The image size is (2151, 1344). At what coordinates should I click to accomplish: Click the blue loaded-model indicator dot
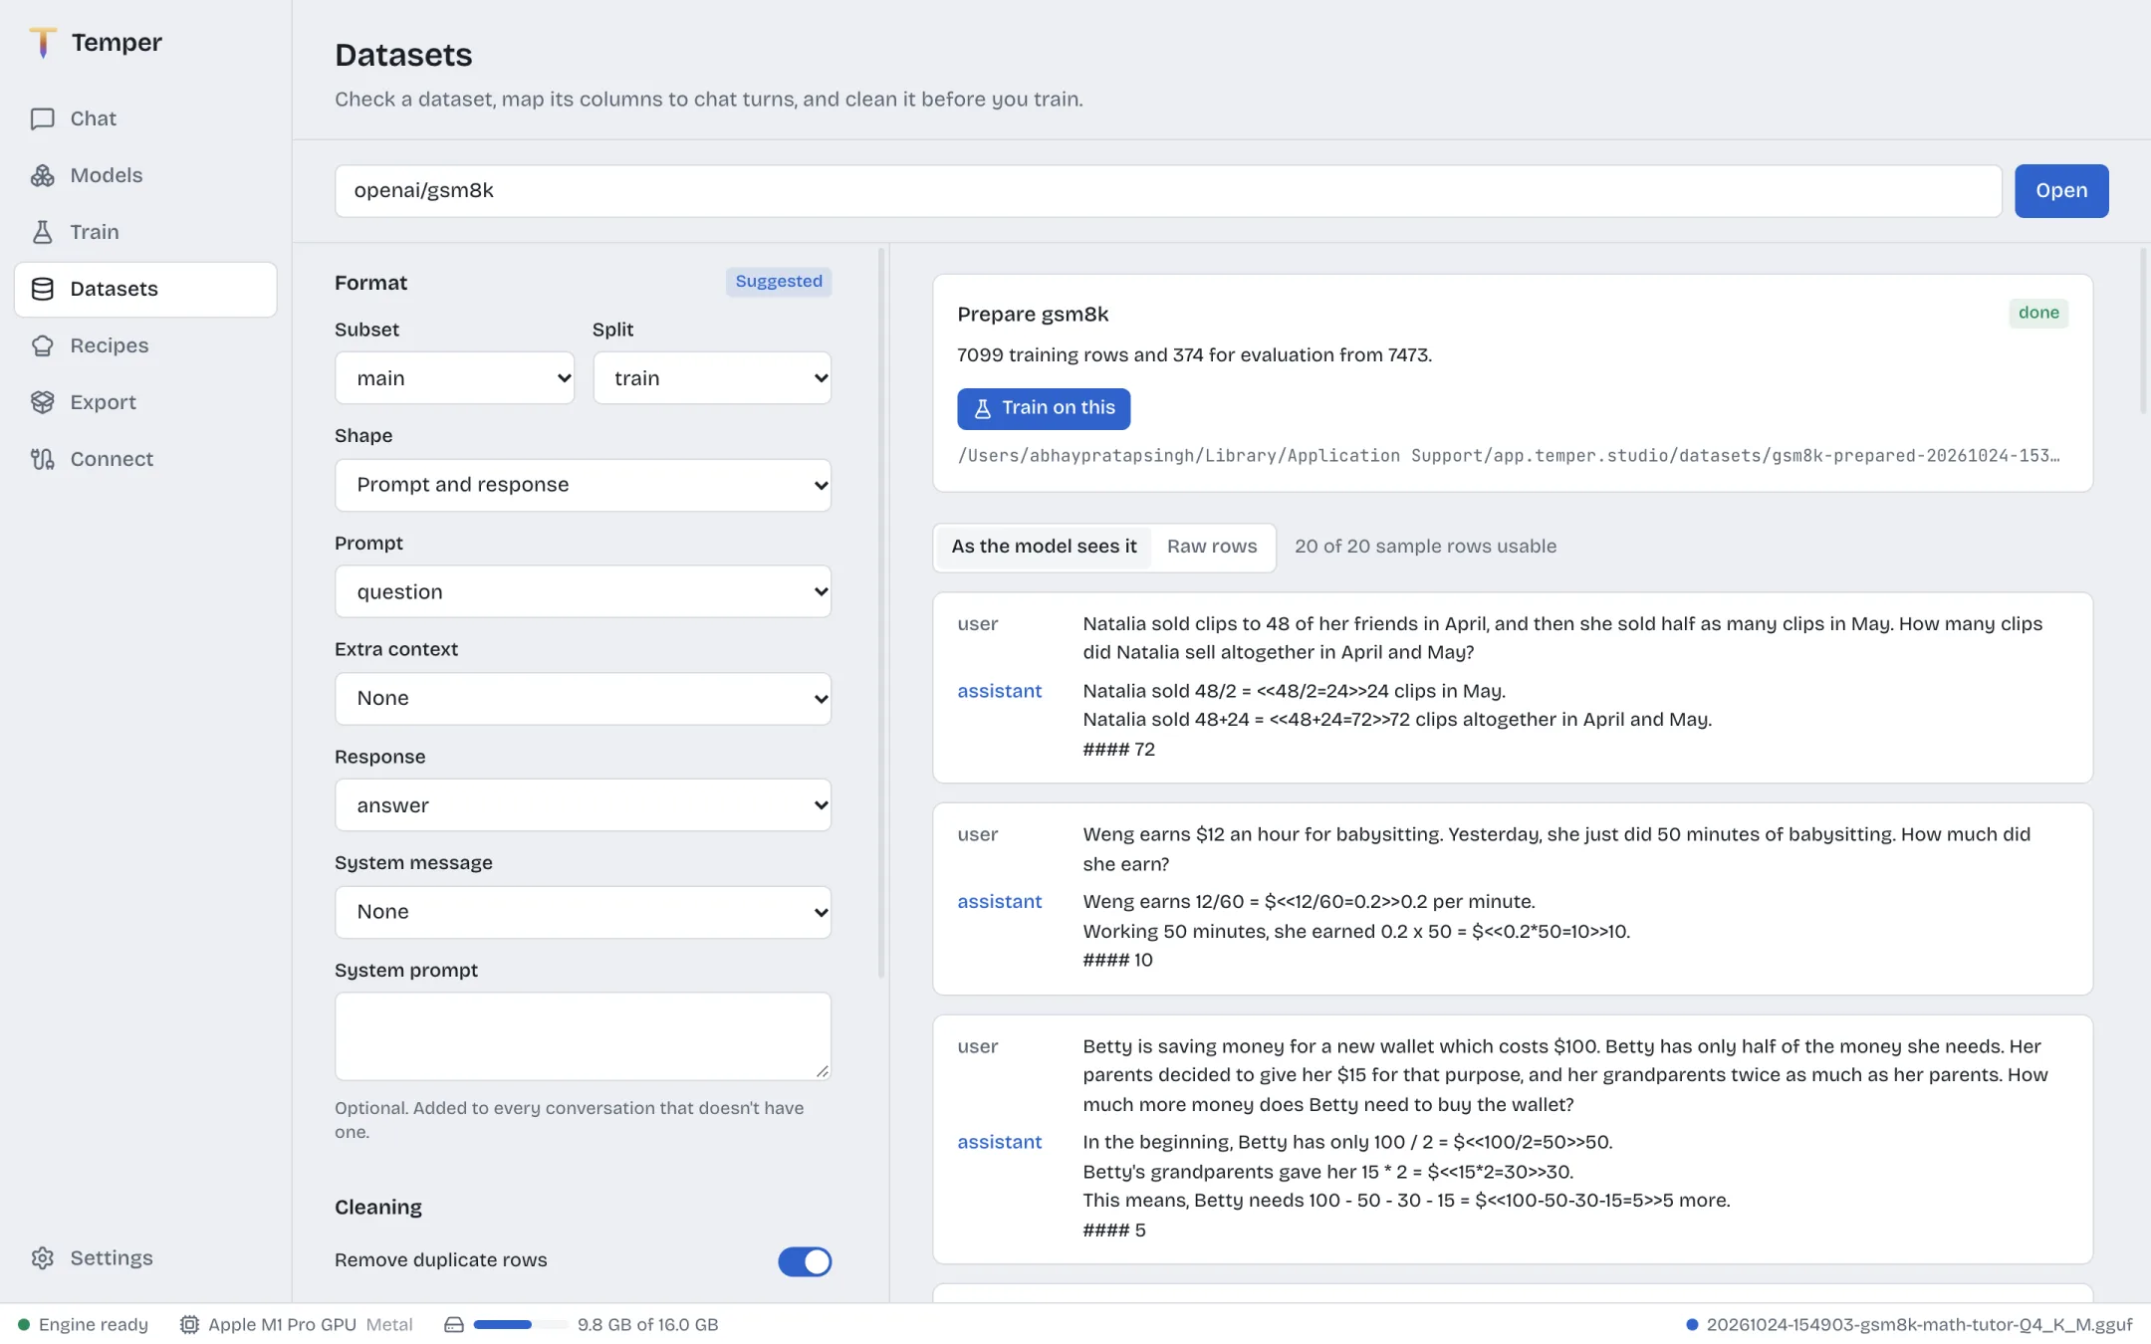1691,1325
